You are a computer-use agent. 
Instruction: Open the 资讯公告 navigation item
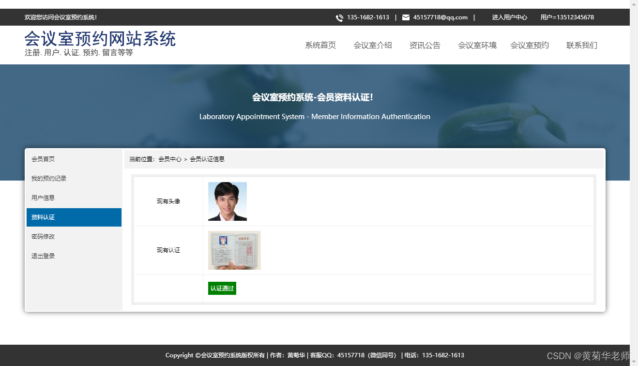425,45
